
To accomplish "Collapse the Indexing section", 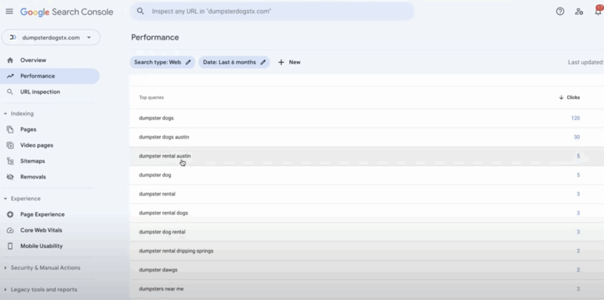I will pos(5,114).
